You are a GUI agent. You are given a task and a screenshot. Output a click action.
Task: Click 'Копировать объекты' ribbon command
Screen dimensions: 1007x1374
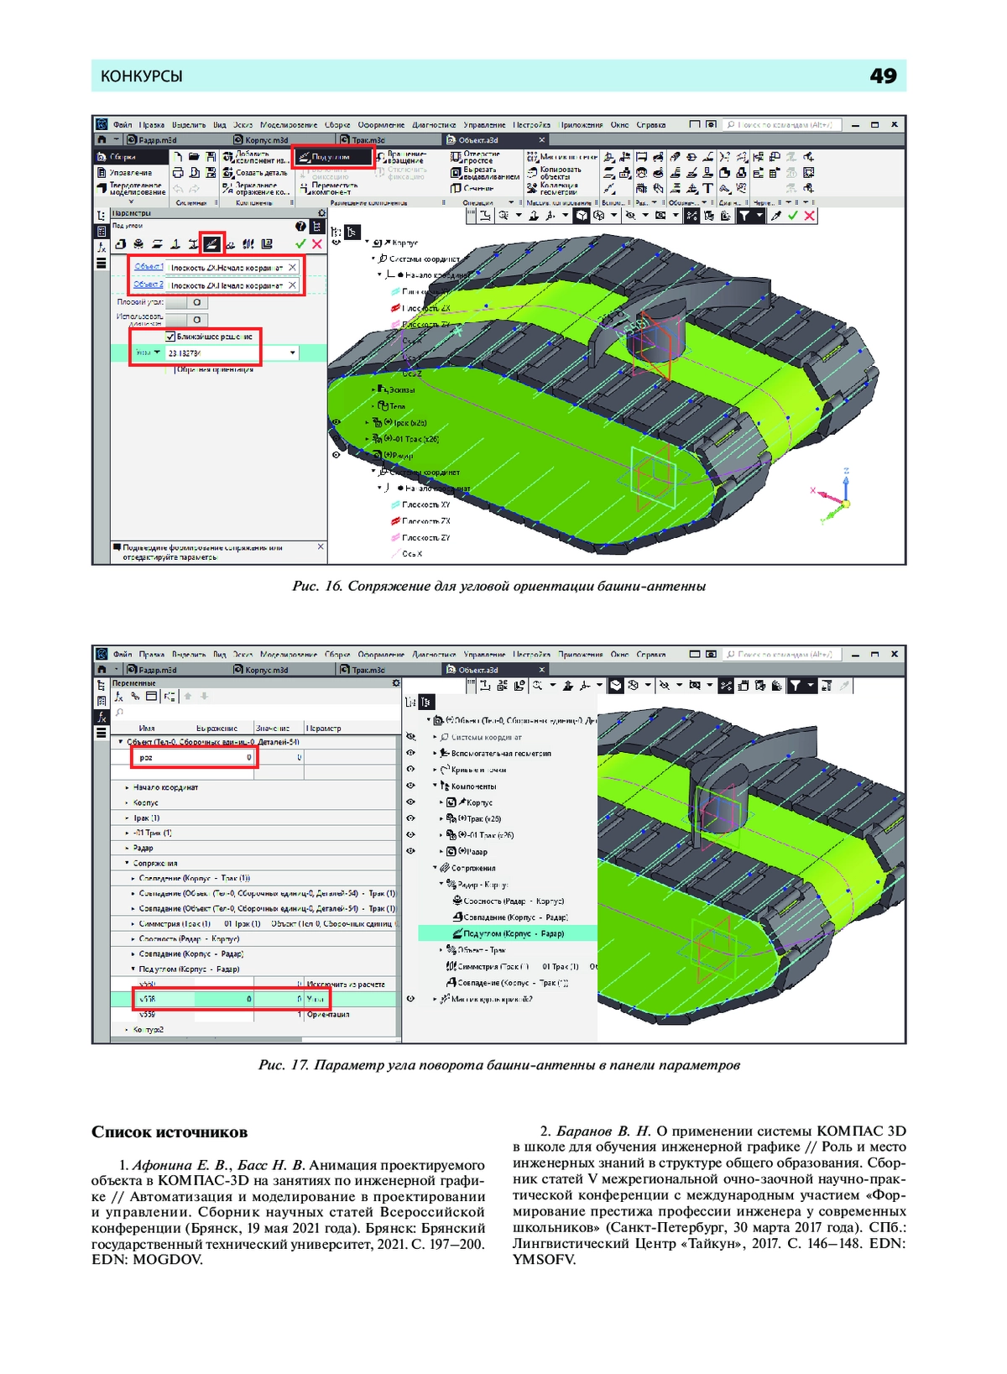(x=554, y=173)
